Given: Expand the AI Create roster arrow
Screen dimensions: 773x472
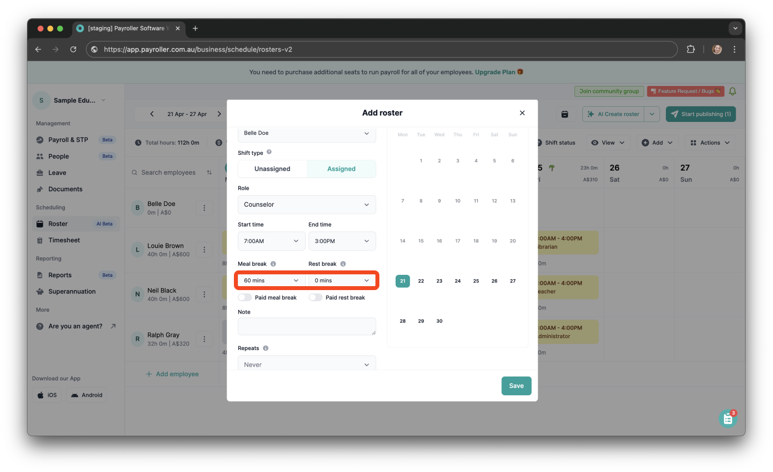Looking at the screenshot, I should [652, 114].
